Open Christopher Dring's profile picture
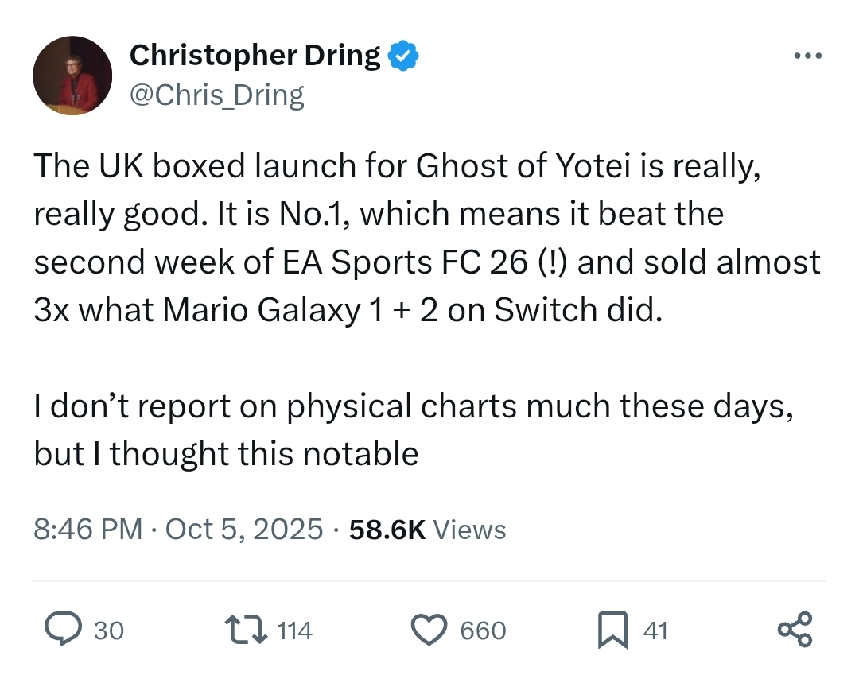Image resolution: width=859 pixels, height=683 pixels. point(72,76)
